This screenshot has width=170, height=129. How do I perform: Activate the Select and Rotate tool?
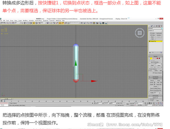[x=36, y=23]
